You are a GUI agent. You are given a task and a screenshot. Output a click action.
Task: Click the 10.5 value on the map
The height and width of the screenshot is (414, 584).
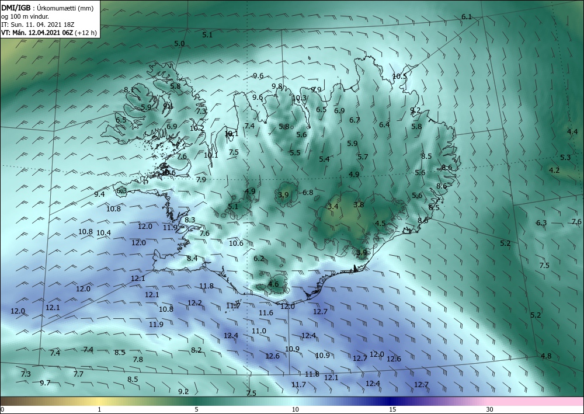[399, 76]
